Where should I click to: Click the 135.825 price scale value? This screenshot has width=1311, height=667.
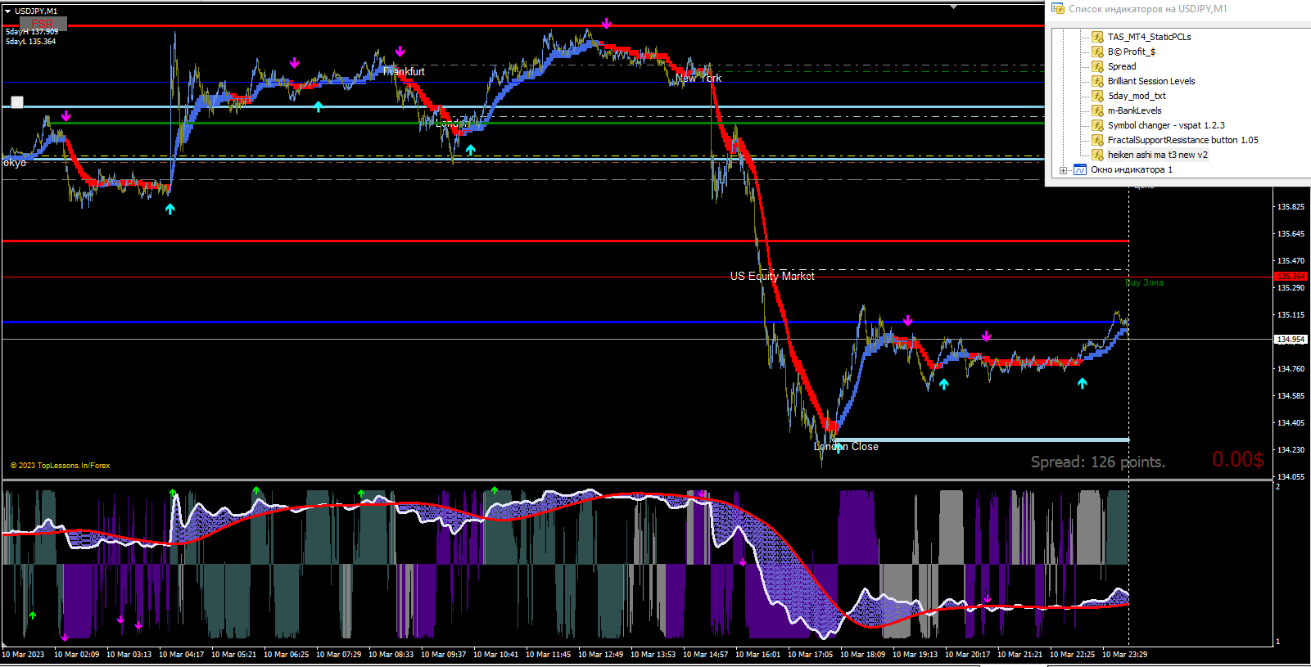pos(1291,207)
